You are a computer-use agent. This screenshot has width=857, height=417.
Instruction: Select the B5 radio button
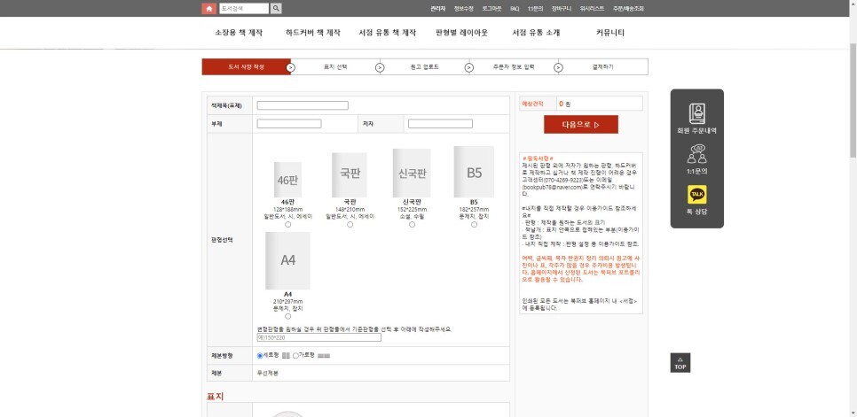[474, 225]
